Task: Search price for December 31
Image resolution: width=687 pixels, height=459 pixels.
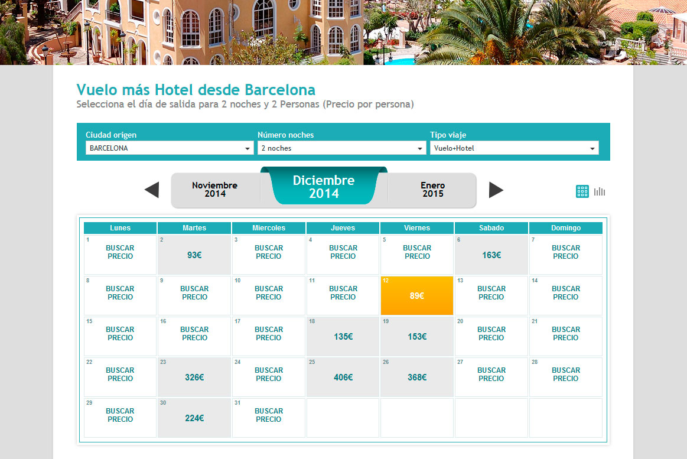Action: pos(269,415)
